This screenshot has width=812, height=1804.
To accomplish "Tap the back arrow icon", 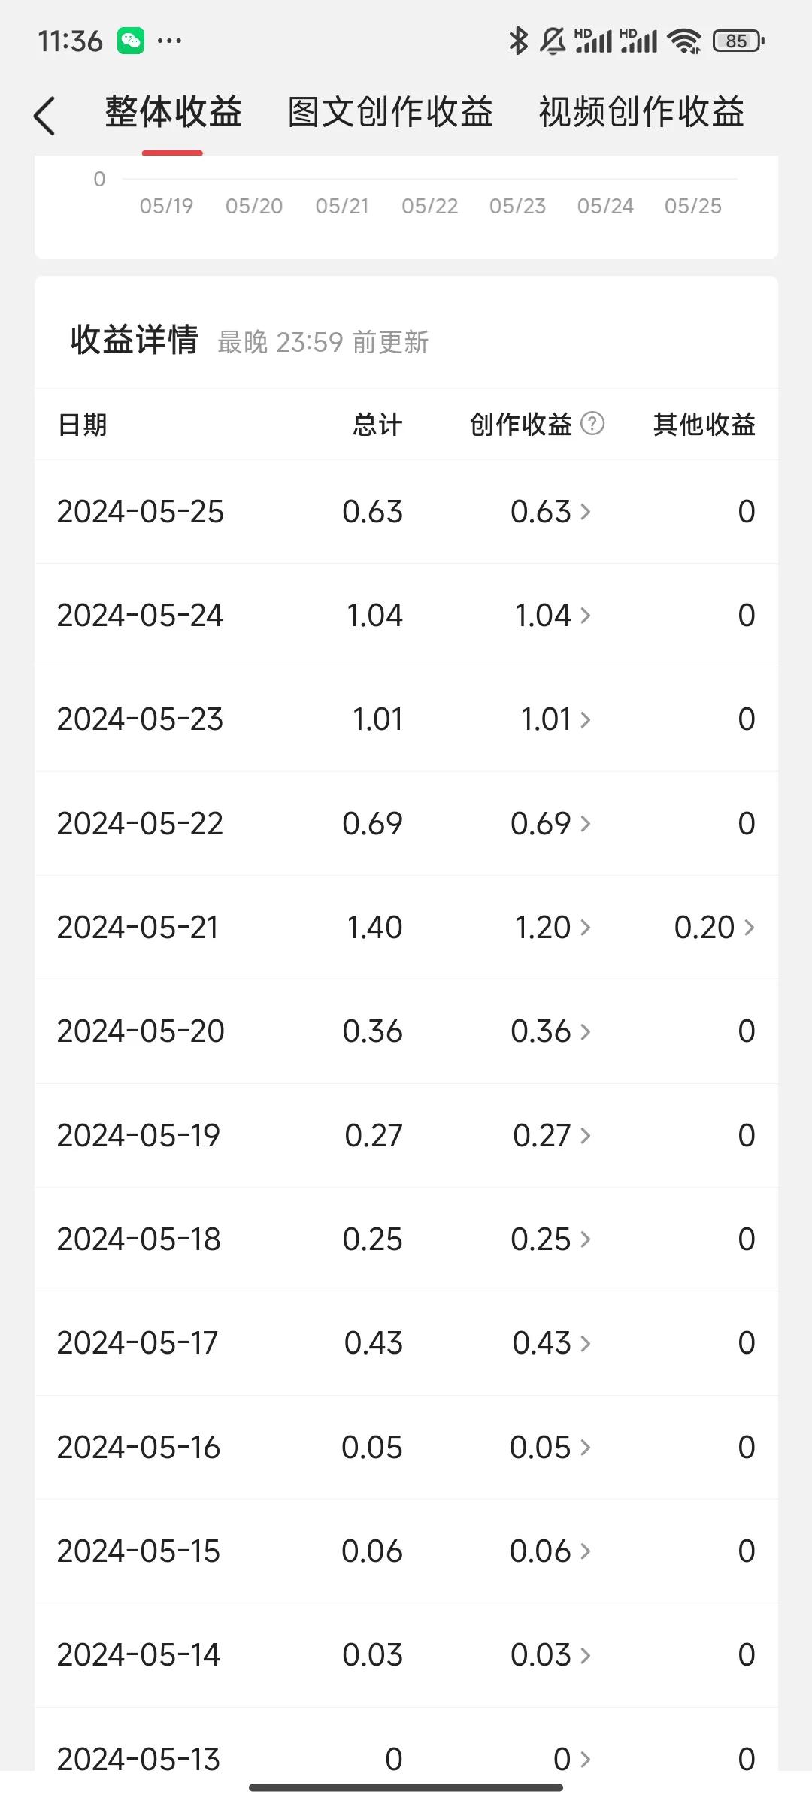I will point(45,116).
